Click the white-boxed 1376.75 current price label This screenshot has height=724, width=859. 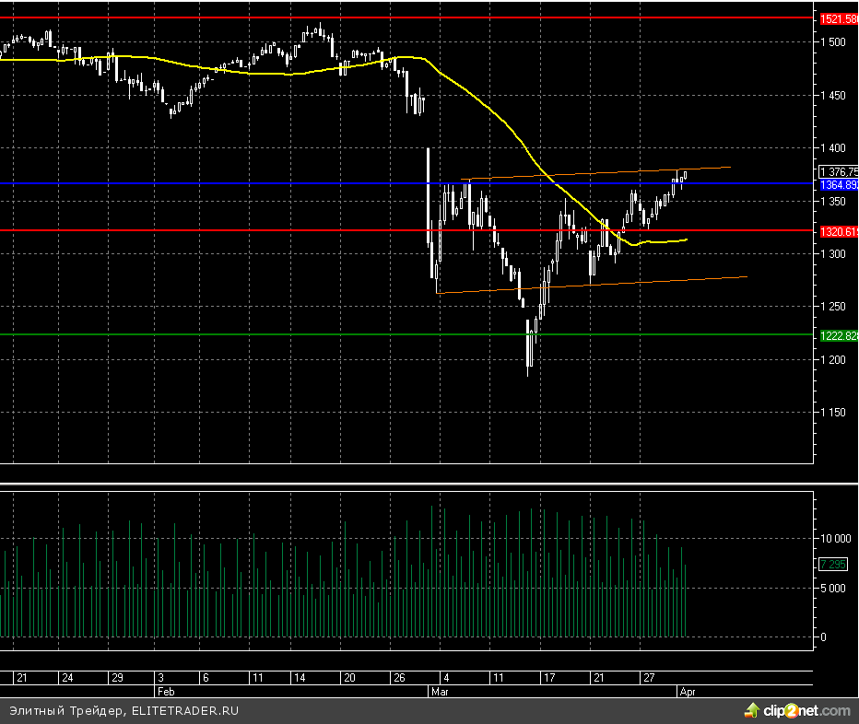click(838, 172)
